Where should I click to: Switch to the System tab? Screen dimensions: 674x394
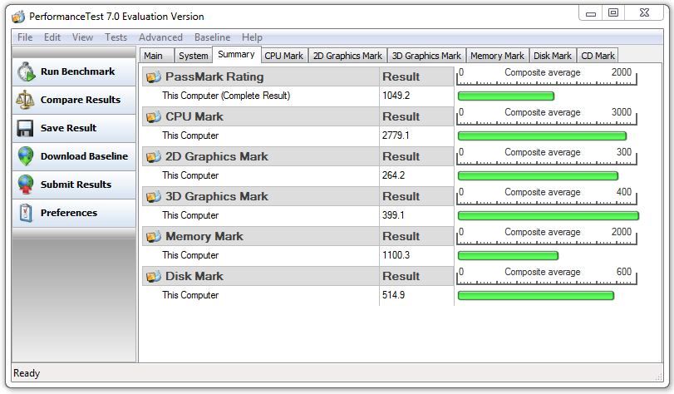click(x=194, y=56)
